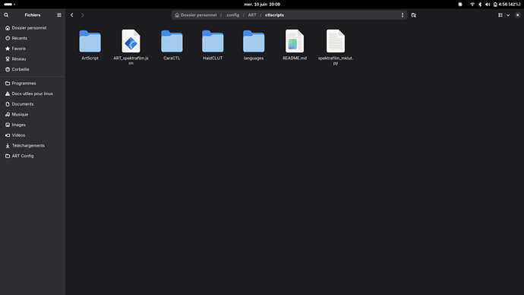Open the sidebar hamburger menu
Screen dimensions: 524x295
point(59,15)
